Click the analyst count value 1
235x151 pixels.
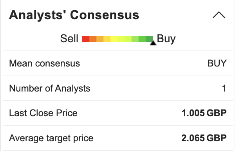click(224, 88)
